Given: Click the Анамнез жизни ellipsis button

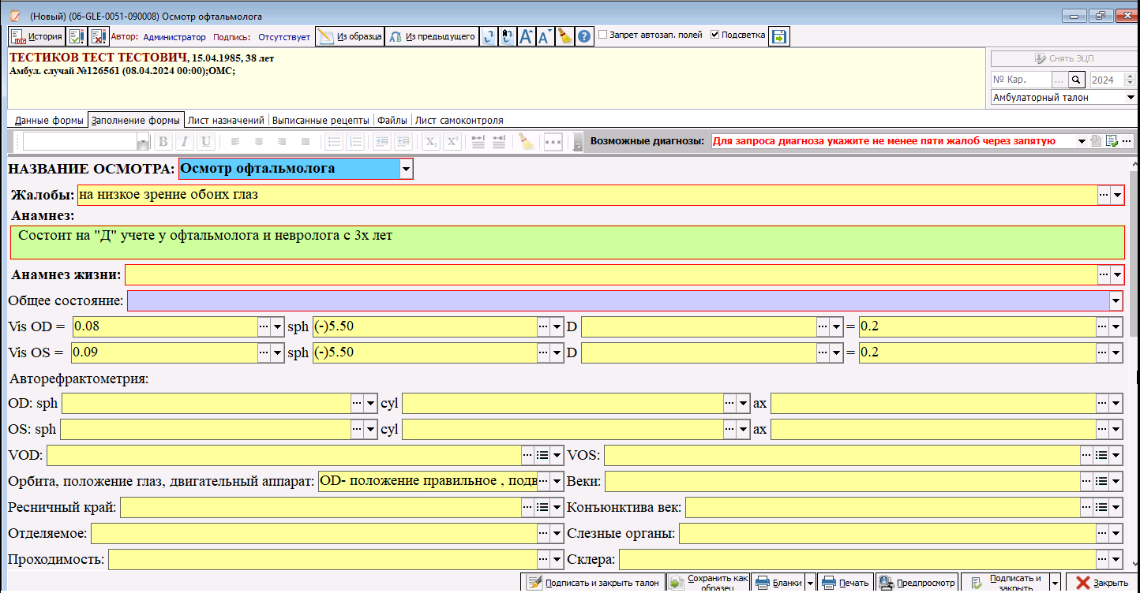Looking at the screenshot, I should coord(1104,274).
